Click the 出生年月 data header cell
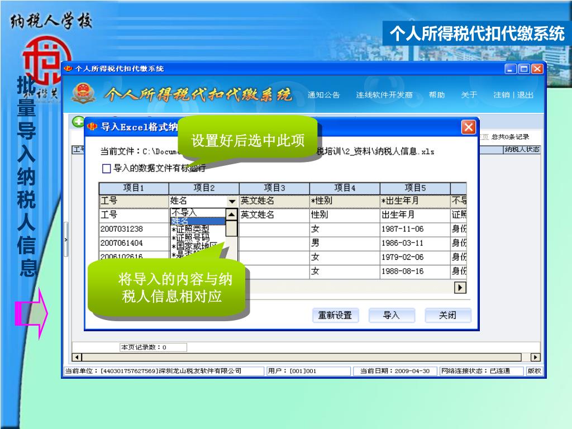The image size is (572, 429). pos(415,215)
